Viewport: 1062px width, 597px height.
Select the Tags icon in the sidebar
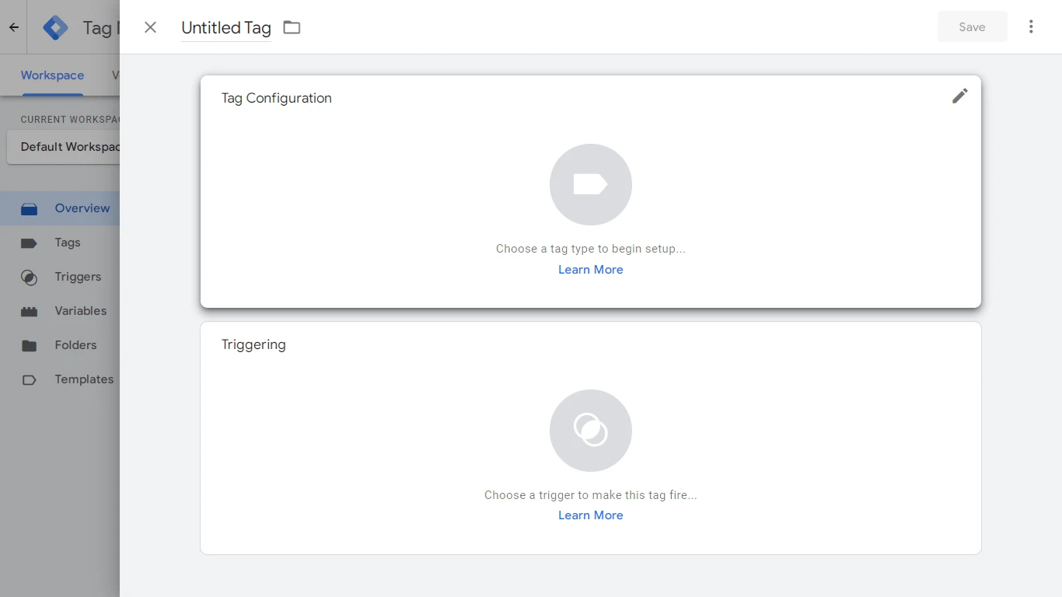(29, 243)
